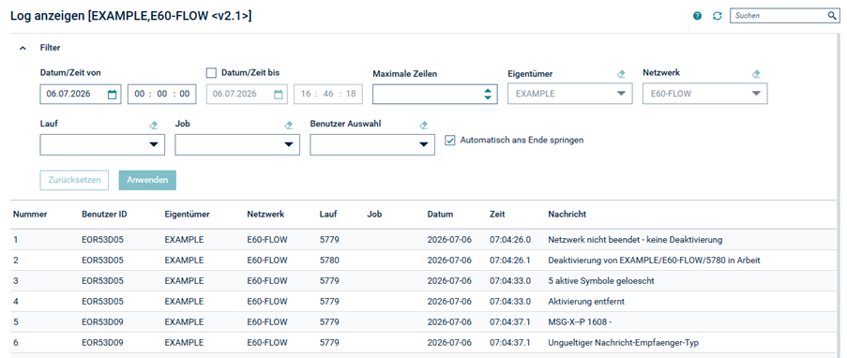
Task: Click the Datum/Zeit von date field
Action: [x=81, y=94]
